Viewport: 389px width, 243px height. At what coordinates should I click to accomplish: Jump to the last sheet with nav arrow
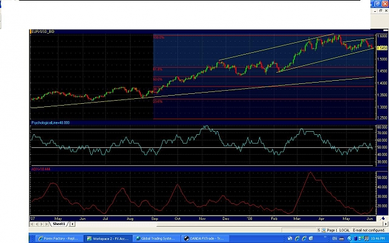[47, 224]
